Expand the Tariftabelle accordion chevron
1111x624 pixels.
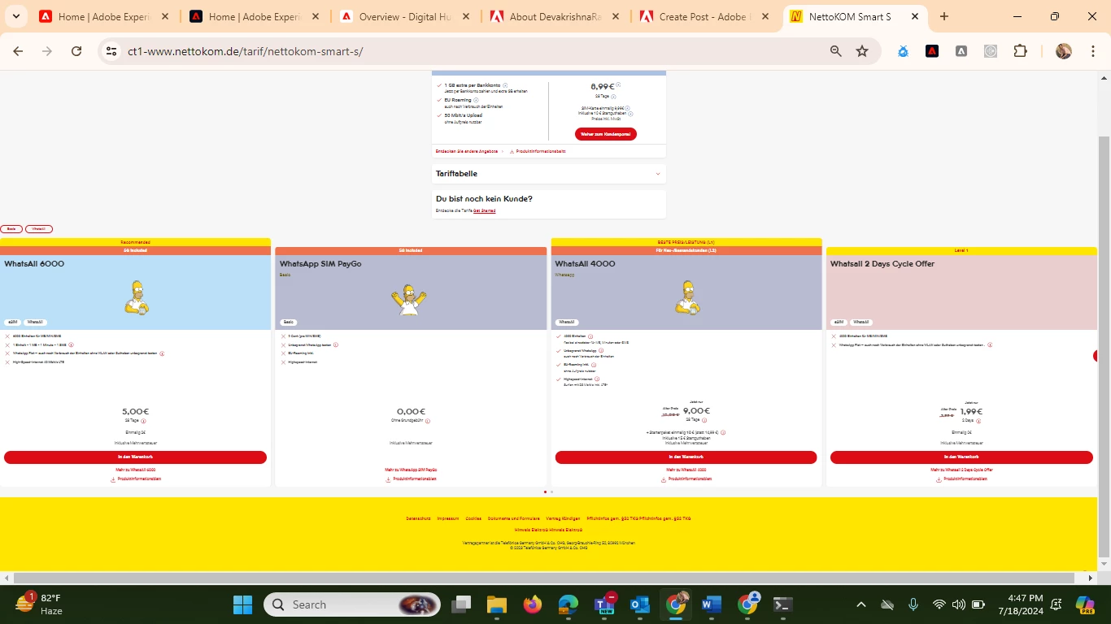[x=657, y=174]
